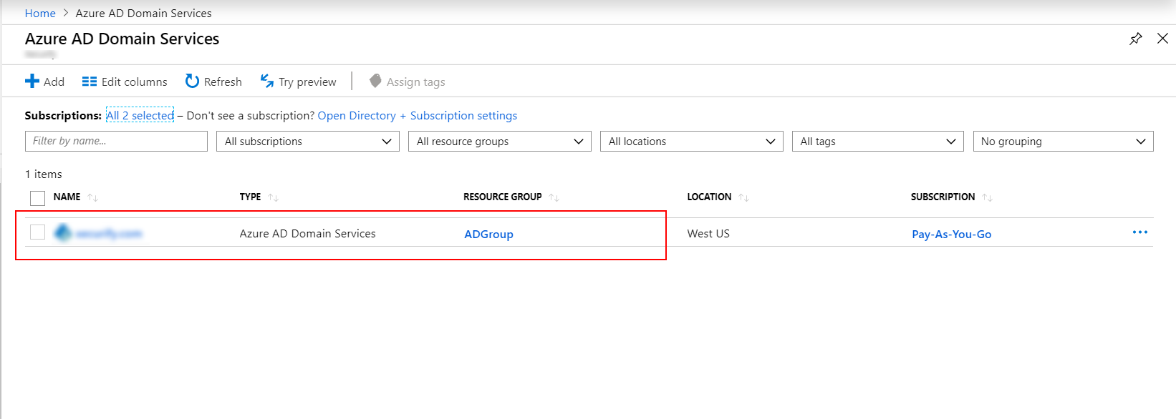Click the SUBSCRIPTION column header text

[943, 197]
